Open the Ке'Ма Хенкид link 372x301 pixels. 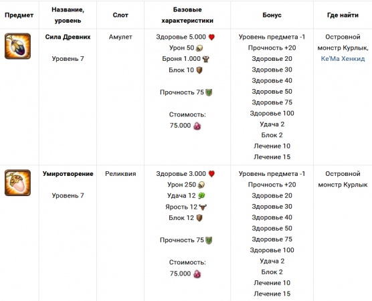pyautogui.click(x=343, y=59)
